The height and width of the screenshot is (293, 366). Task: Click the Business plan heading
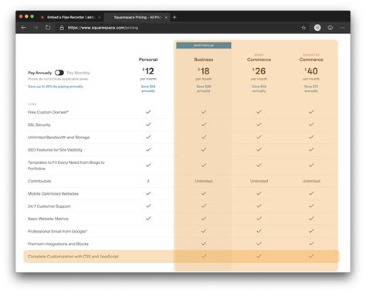pos(204,60)
